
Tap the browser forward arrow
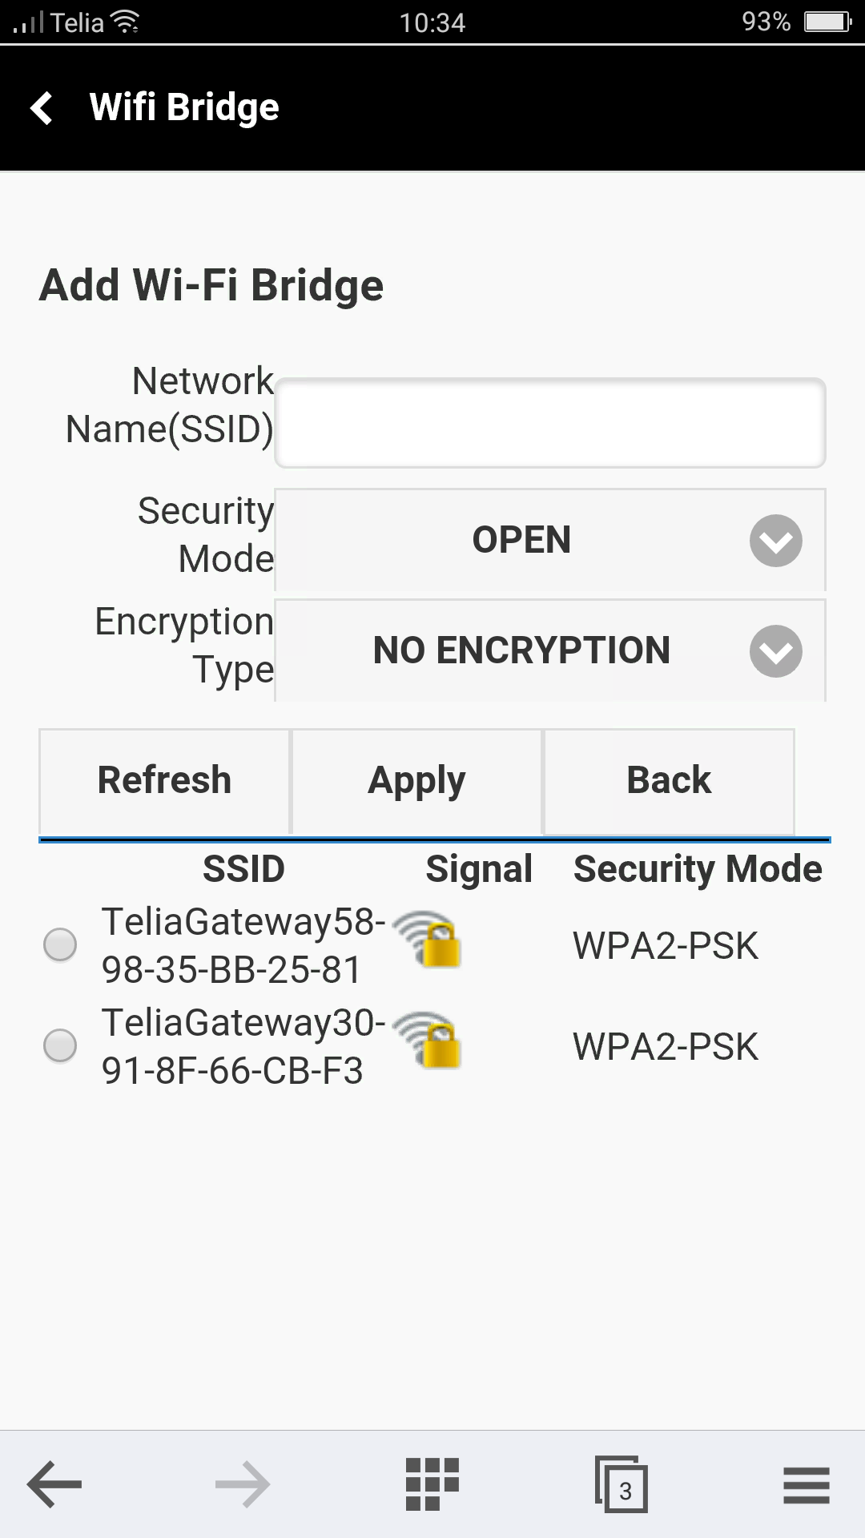(243, 1484)
